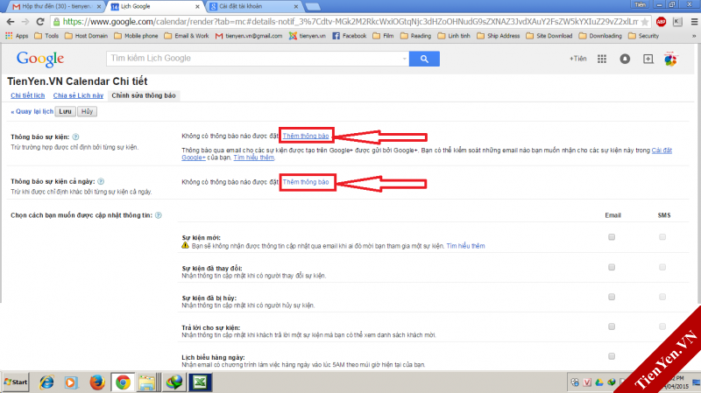Click the first Thêm thông báo link
The width and height of the screenshot is (701, 393).
306,136
